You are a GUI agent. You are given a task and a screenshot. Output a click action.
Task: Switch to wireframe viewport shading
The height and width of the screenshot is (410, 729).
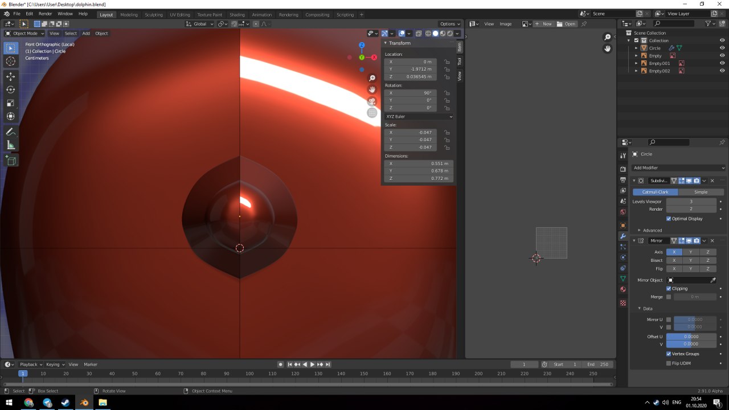click(428, 34)
